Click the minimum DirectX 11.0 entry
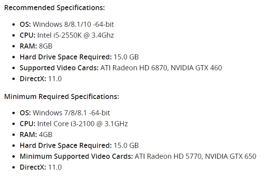 click(x=41, y=167)
